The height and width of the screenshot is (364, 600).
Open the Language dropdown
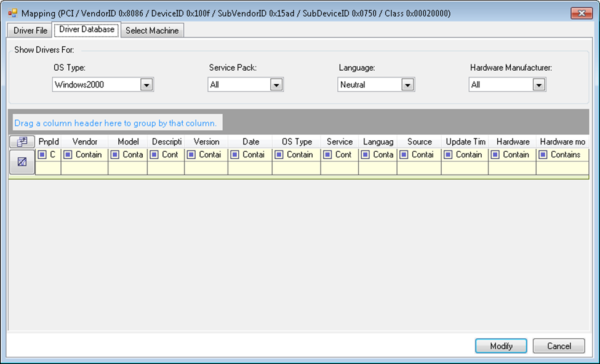point(407,85)
